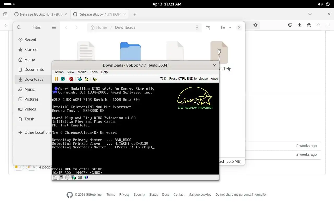Viewport: 334px width, 209px height.
Task: Open the browser Pocket save icon
Action: [290, 25]
